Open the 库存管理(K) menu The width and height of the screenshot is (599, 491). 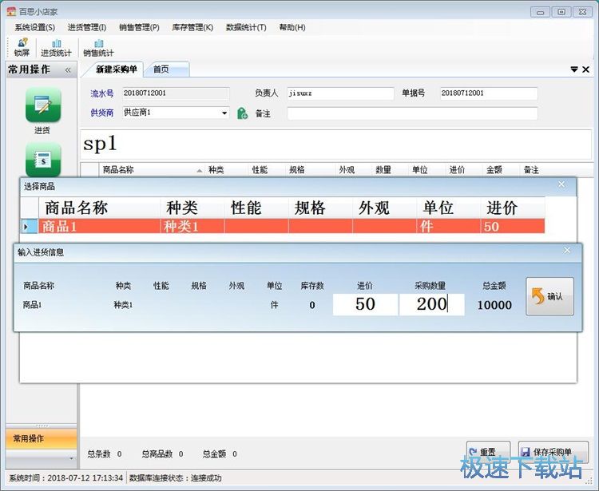[192, 27]
